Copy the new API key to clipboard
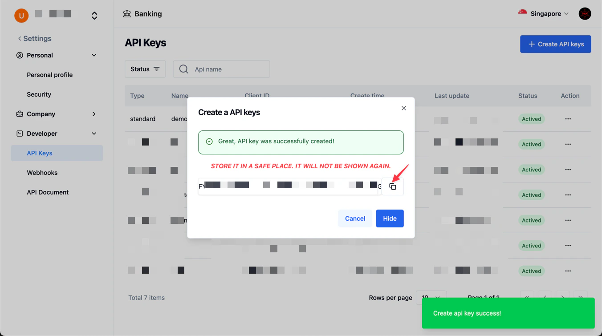The height and width of the screenshot is (336, 602). tap(393, 186)
